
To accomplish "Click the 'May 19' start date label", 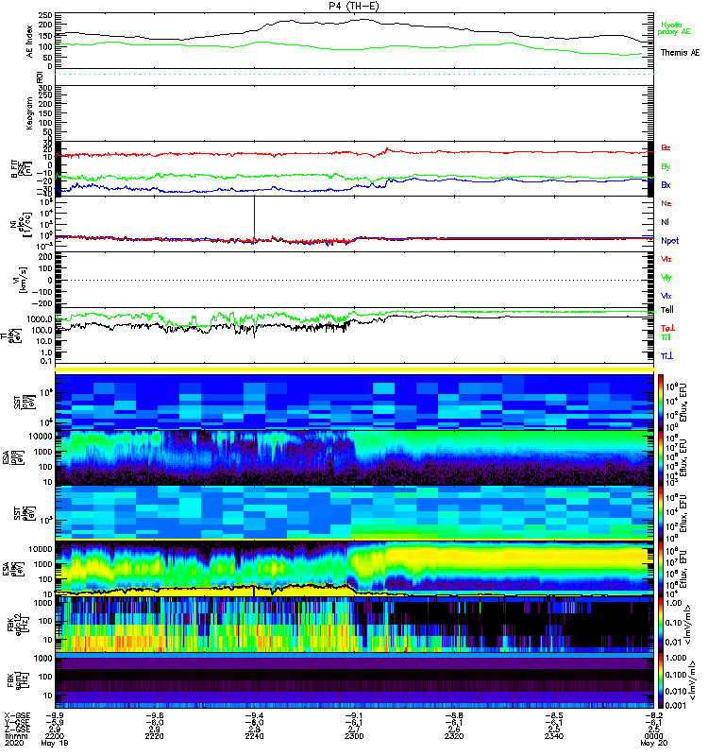I will click(55, 743).
